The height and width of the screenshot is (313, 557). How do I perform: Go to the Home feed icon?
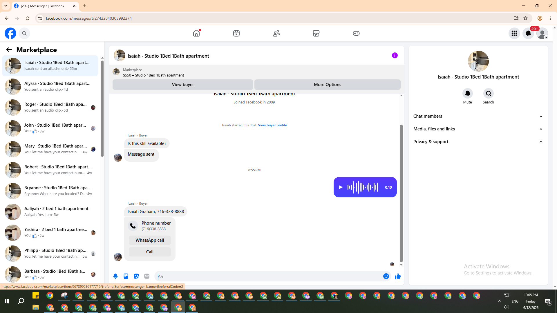pos(196,33)
